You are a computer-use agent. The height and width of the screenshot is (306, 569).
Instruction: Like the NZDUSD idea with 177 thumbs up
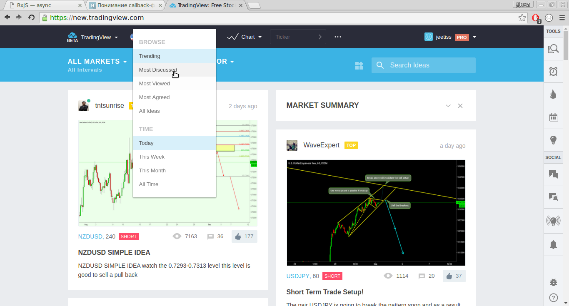[x=244, y=236]
